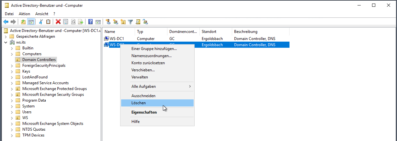Select Microsoft Exchange System Objects item
The image size is (397, 141).
53,124
